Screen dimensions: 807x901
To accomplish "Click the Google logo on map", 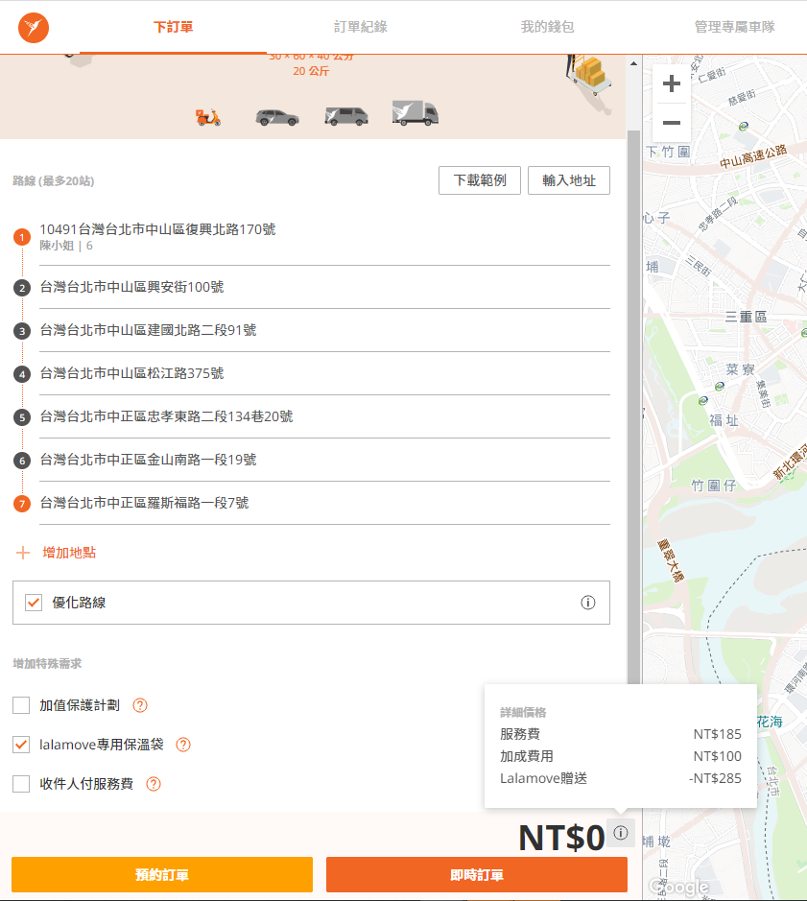I will click(678, 887).
